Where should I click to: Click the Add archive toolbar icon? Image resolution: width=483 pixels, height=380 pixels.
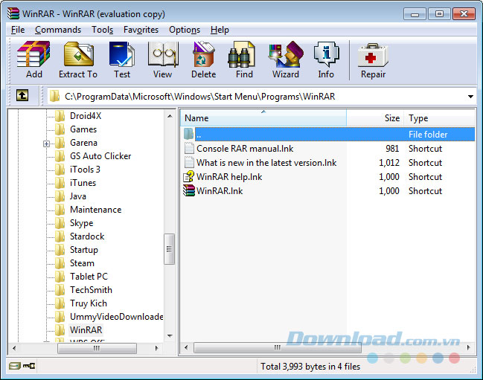click(x=33, y=54)
